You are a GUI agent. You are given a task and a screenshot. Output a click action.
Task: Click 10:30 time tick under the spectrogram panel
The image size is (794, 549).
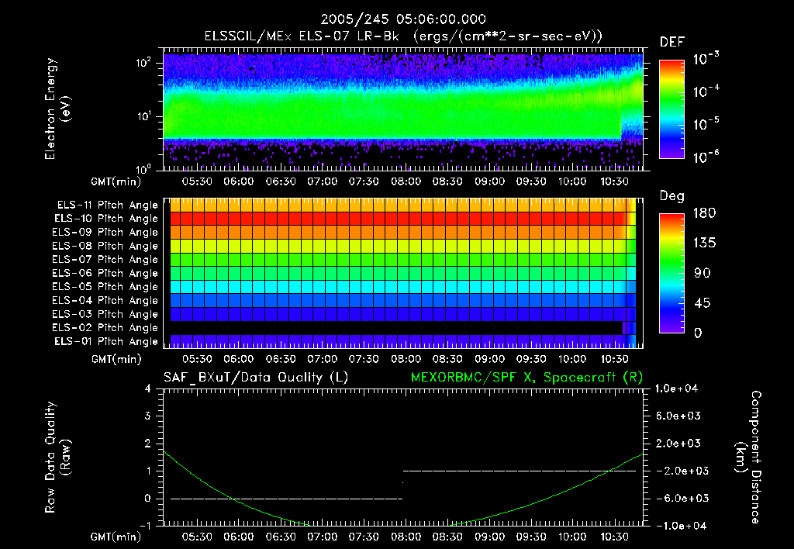pos(614,181)
